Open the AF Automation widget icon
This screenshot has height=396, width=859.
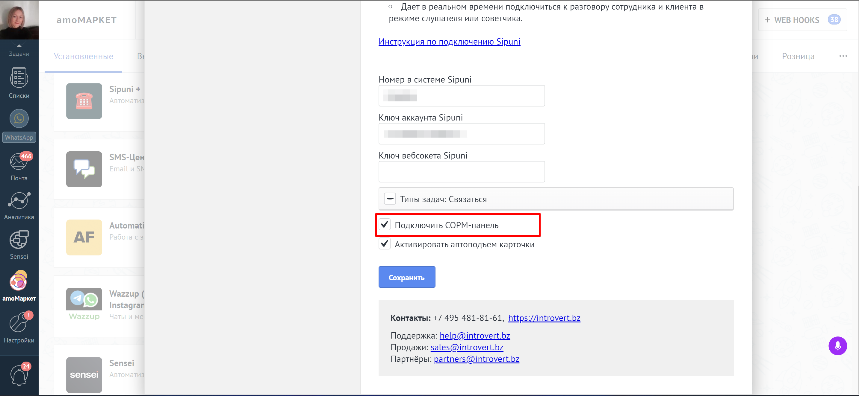pos(84,237)
